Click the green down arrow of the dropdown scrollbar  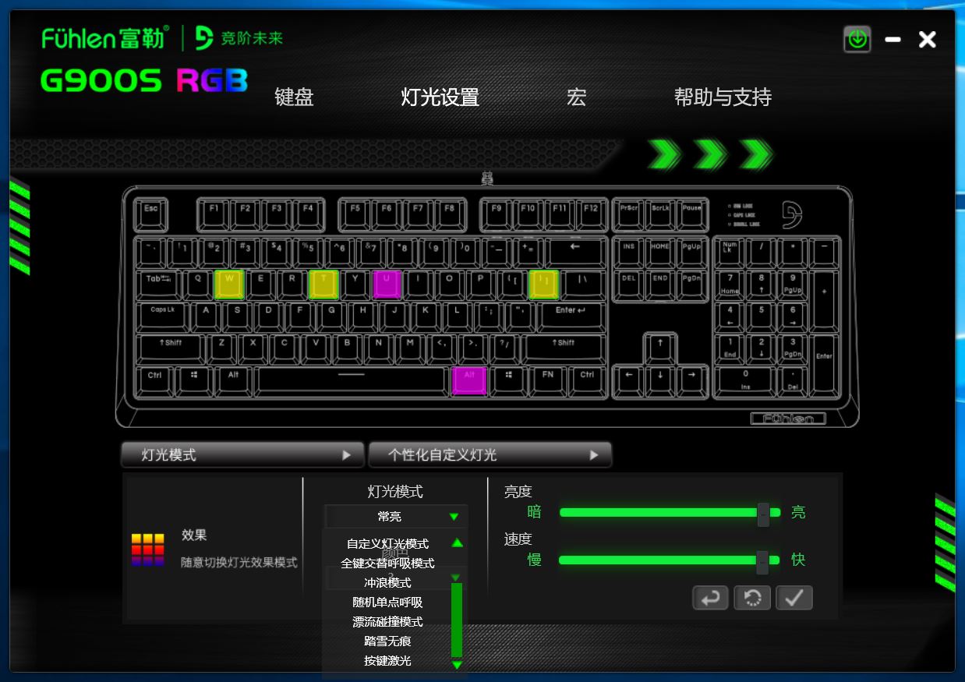coord(457,664)
